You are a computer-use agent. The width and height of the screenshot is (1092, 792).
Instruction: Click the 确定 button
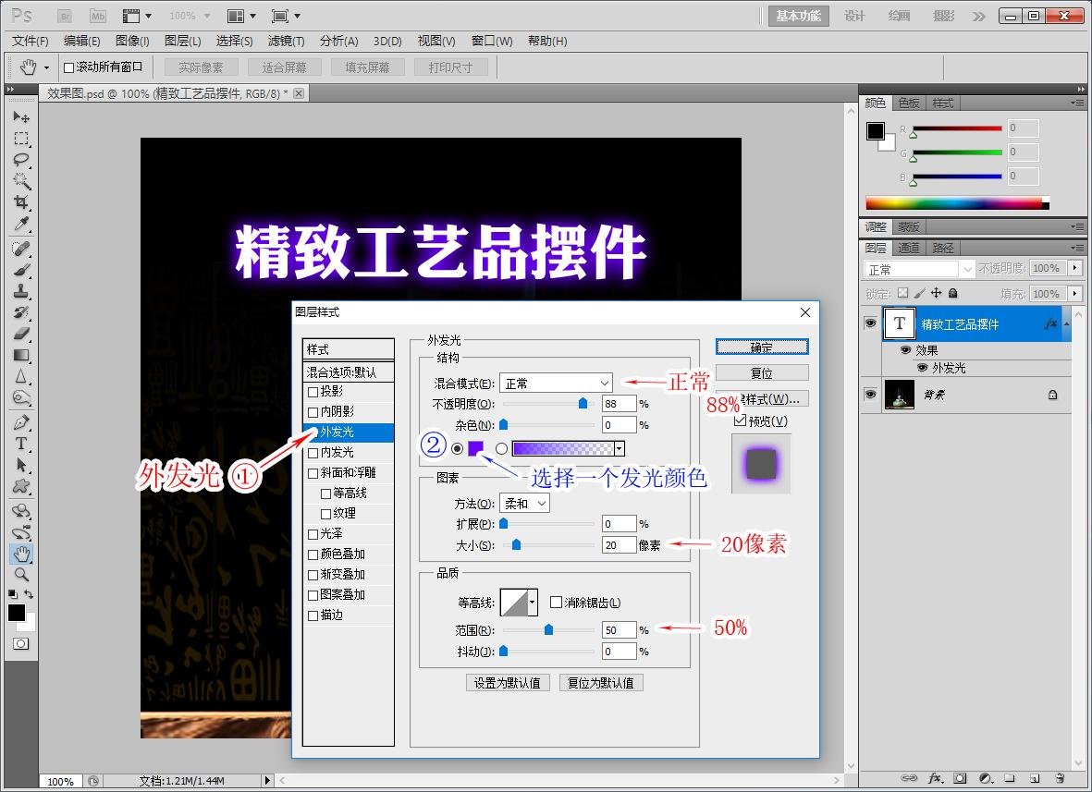pos(761,347)
